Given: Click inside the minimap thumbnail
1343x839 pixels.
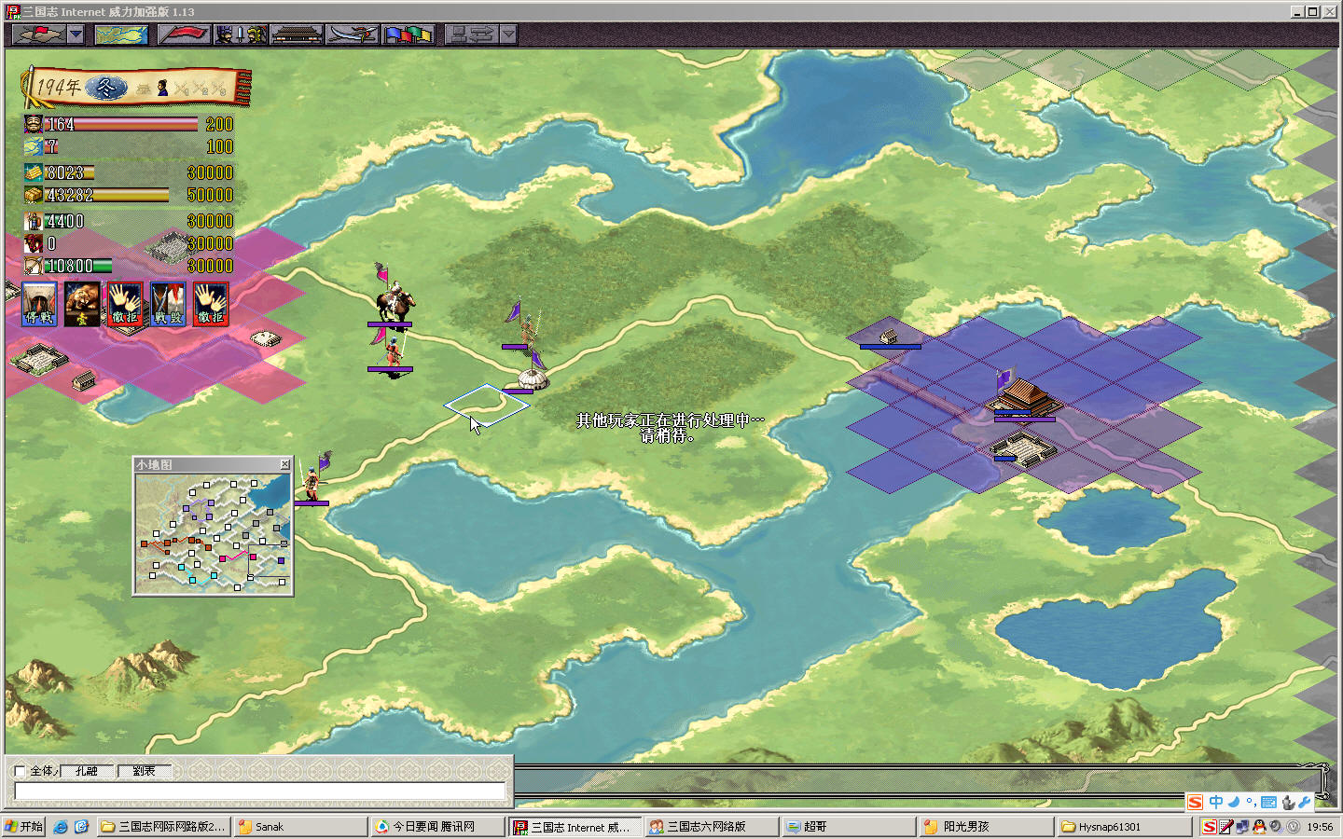Looking at the screenshot, I should (x=213, y=533).
